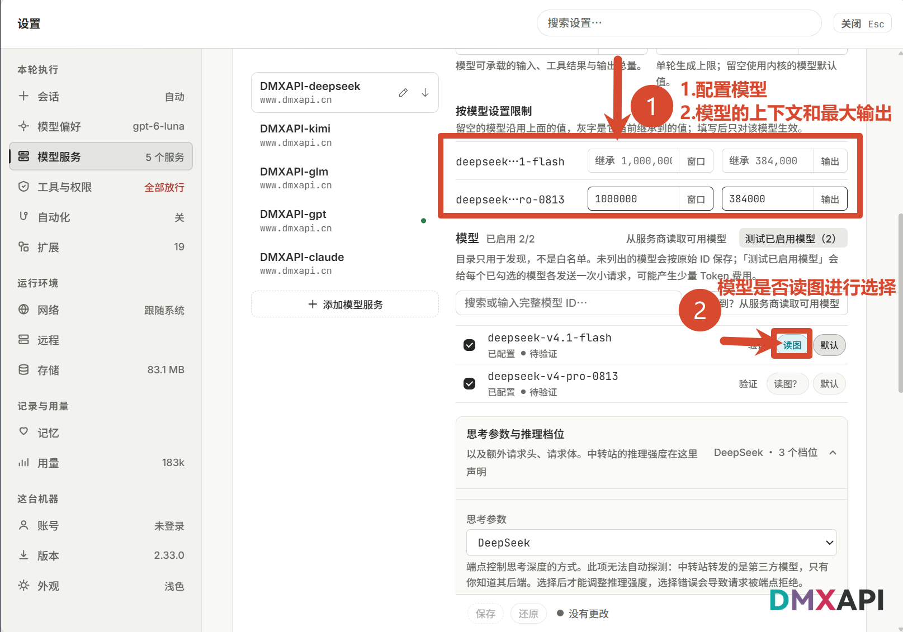The image size is (903, 632).
Task: Click 从服务商读取可用模型 link beside 已启用 2/2
Action: coord(676,239)
